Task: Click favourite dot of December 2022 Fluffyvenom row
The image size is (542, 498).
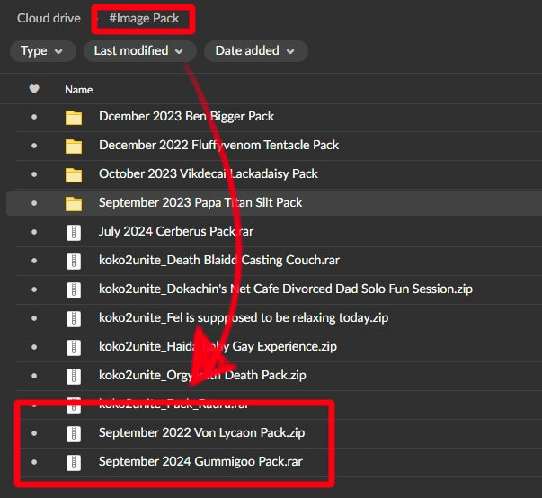Action: click(x=34, y=146)
